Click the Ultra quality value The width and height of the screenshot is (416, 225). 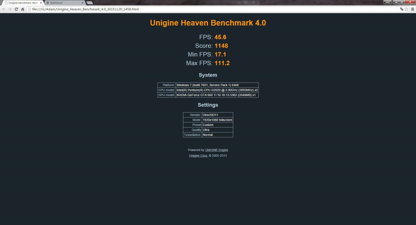point(217,130)
